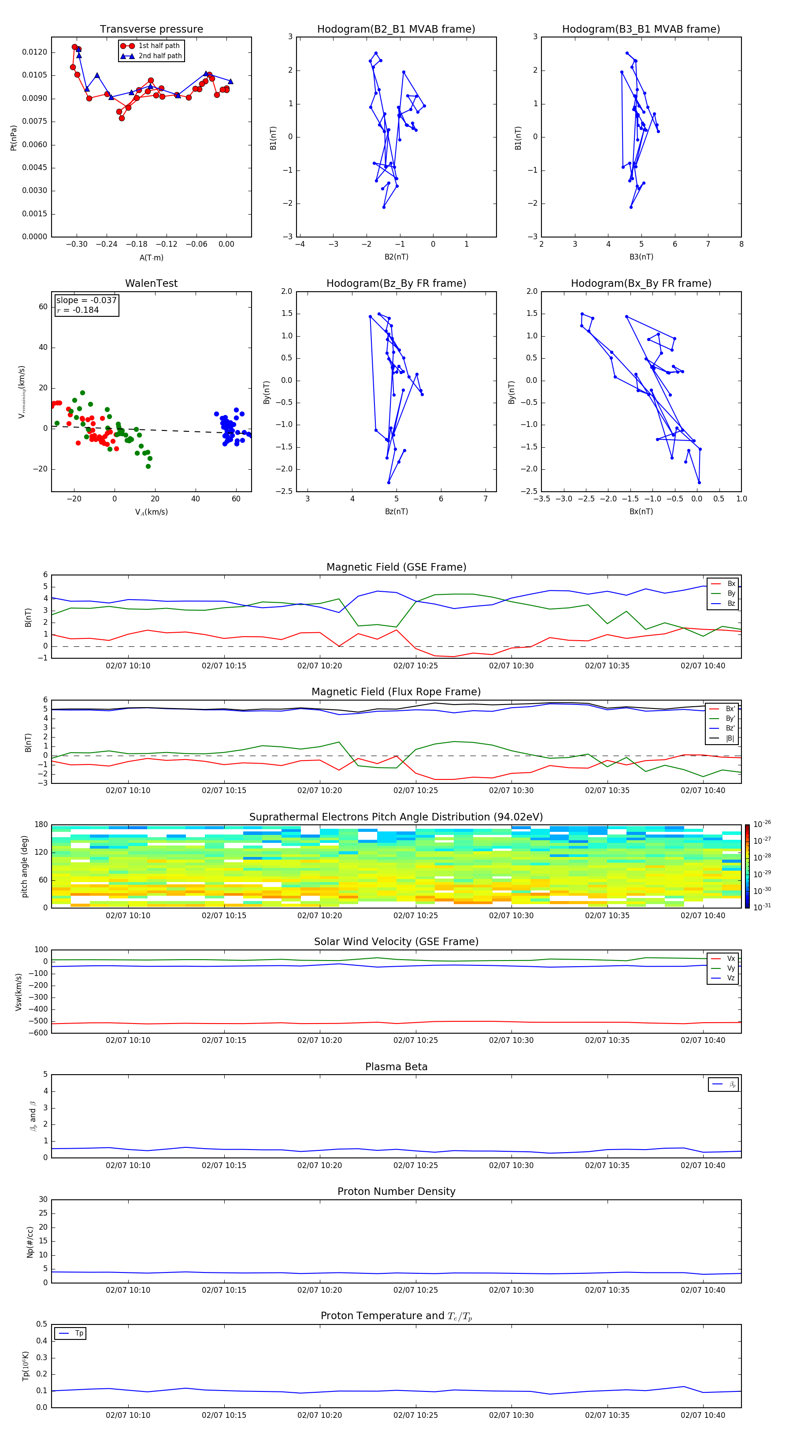Click the 'Transverse pressure' plot title
Screen dimensions: 793x1454
pyautogui.click(x=151, y=30)
